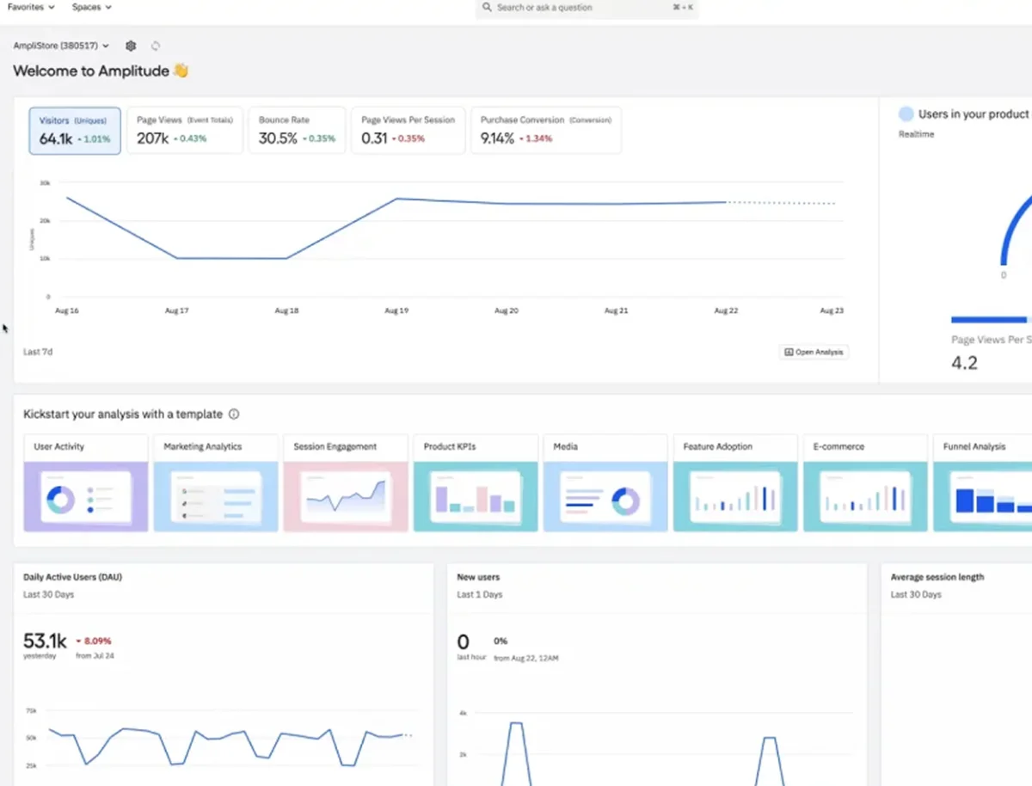Select the Page Views metric tab
Screen dimensions: 1032x786
pyautogui.click(x=185, y=131)
